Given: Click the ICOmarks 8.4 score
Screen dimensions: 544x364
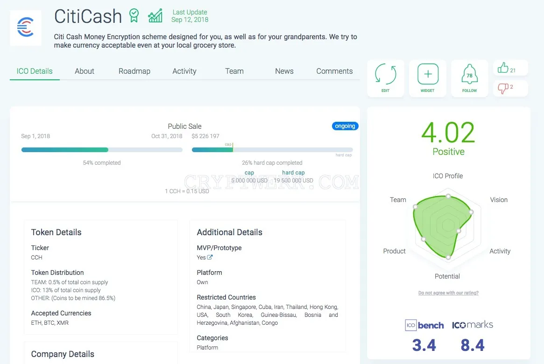Looking at the screenshot, I should point(472,345).
